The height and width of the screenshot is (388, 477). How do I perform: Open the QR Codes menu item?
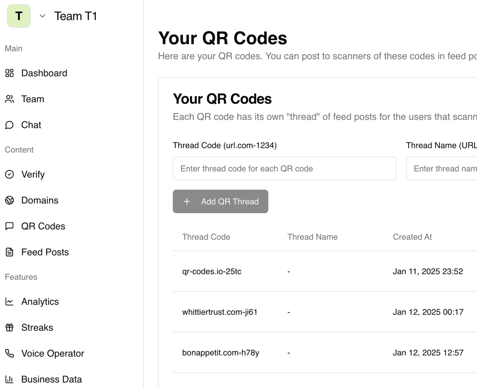pyautogui.click(x=43, y=226)
